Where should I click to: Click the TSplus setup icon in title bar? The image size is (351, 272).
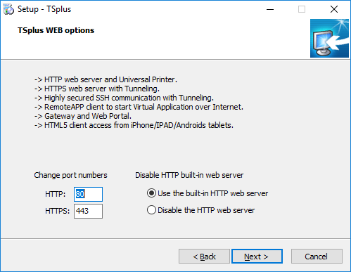(x=8, y=9)
